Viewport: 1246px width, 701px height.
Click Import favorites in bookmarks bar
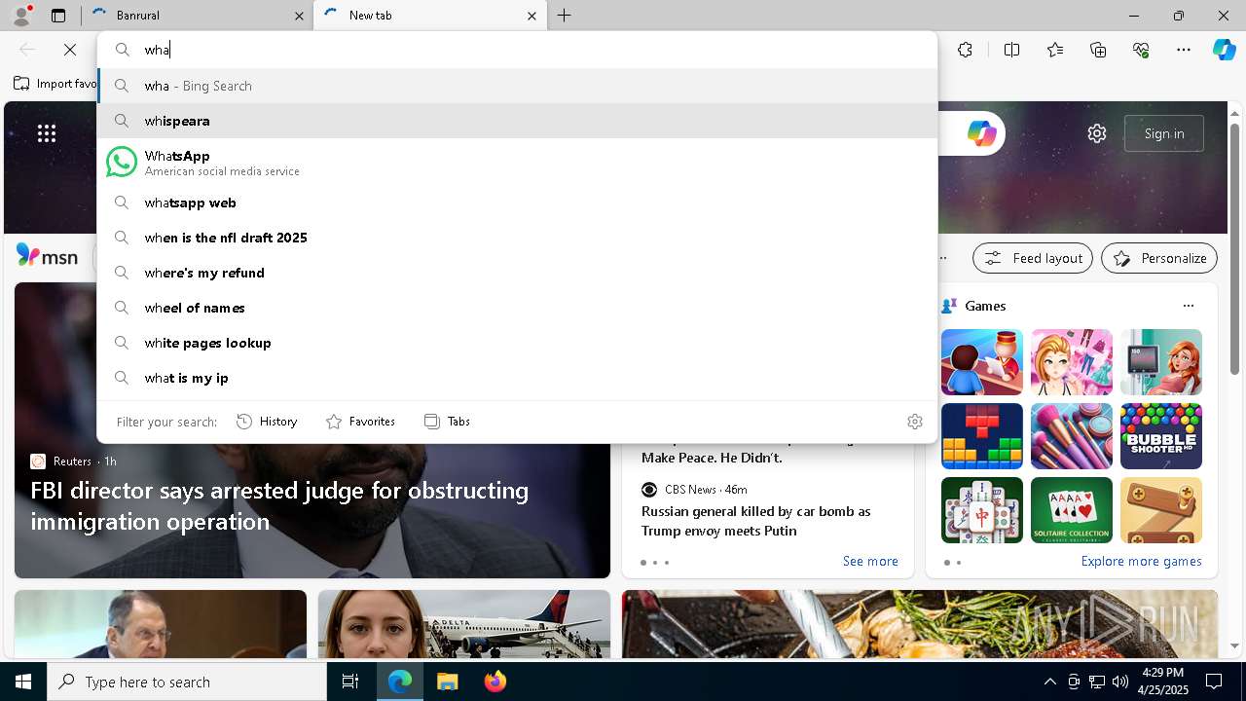click(x=55, y=84)
